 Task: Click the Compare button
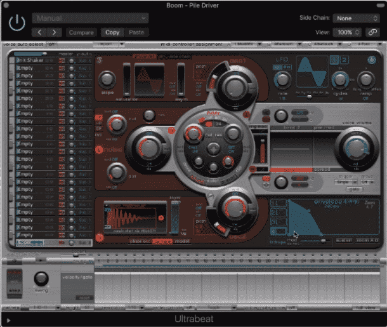pos(81,32)
